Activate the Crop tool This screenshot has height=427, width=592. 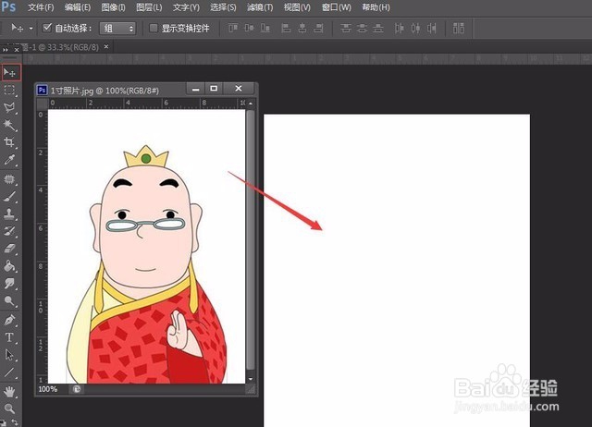pos(9,142)
